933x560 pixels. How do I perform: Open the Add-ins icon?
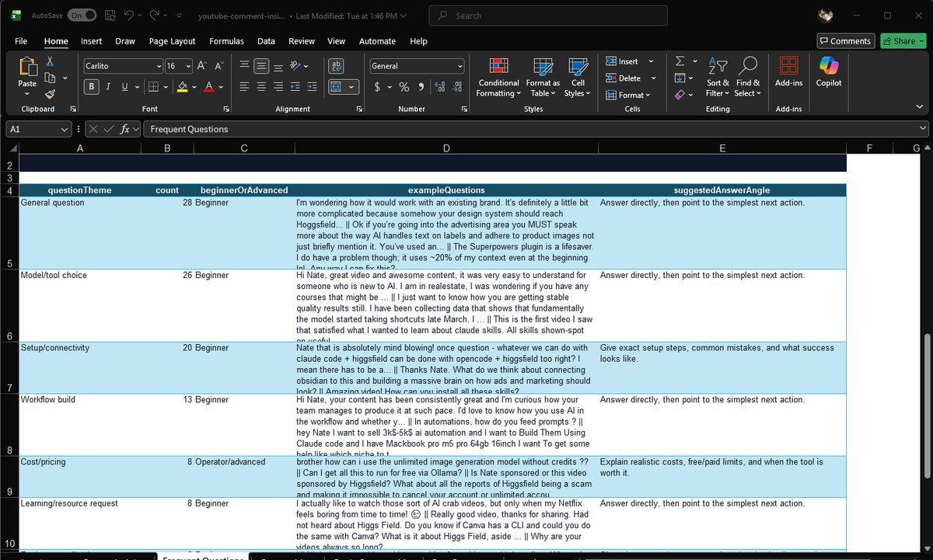(x=788, y=72)
